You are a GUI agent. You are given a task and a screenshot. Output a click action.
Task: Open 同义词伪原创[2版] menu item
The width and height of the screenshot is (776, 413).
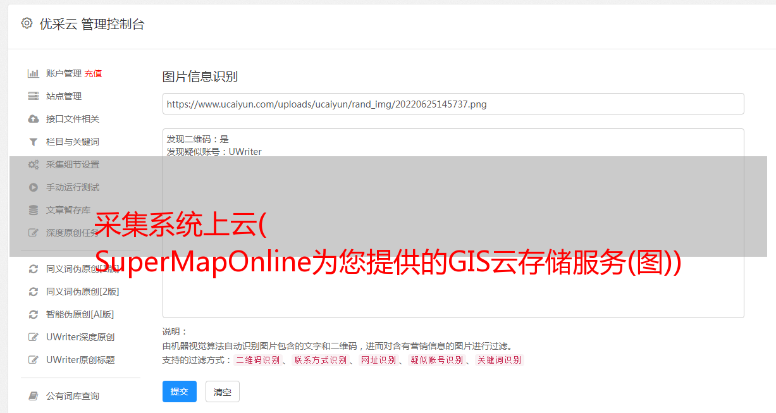pyautogui.click(x=83, y=292)
